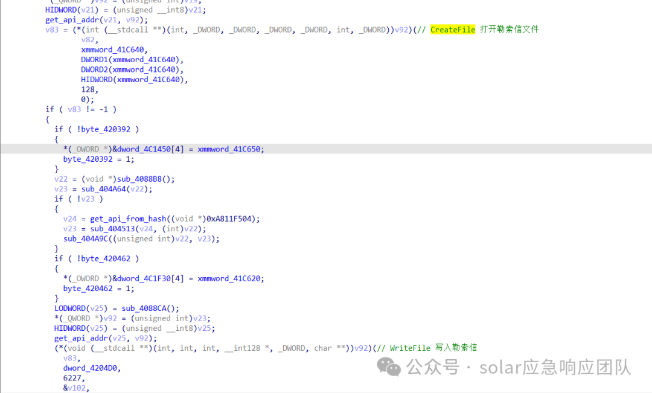Click the sub_4088B8 function reference
This screenshot has height=393, width=652.
[139, 179]
